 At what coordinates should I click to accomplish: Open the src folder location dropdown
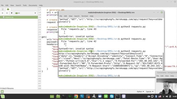coord(26,13)
